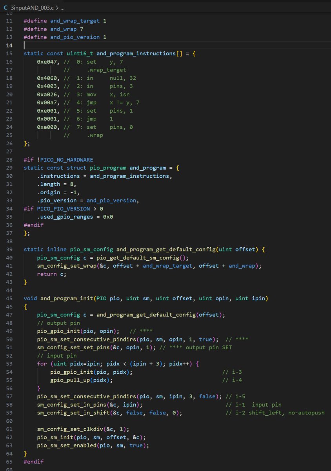The height and width of the screenshot is (471, 331).
Task: Click the hex value '0x0001'
Action: (x=47, y=119)
